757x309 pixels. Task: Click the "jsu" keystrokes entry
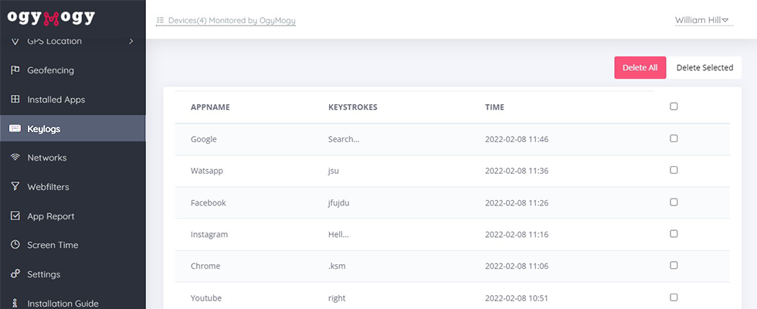coord(334,171)
